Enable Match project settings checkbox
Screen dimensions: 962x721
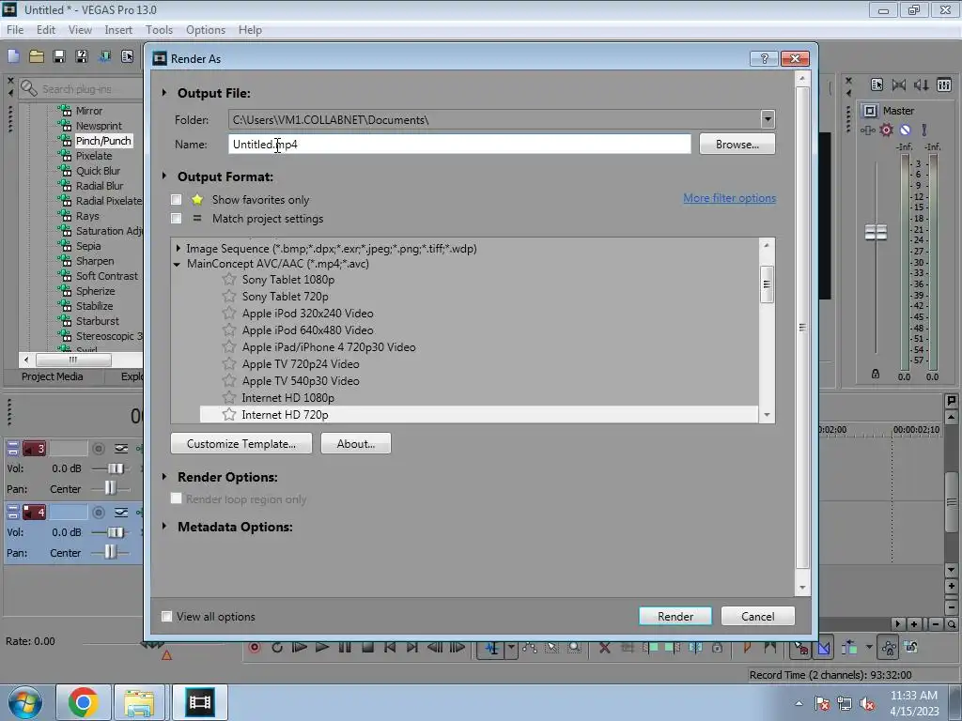(x=176, y=218)
